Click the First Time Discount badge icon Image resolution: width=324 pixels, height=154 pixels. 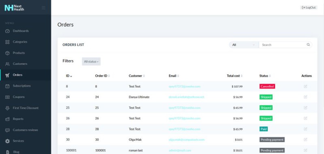pos(7,108)
